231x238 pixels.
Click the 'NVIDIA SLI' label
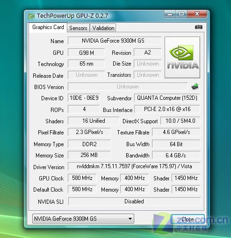click(x=51, y=202)
